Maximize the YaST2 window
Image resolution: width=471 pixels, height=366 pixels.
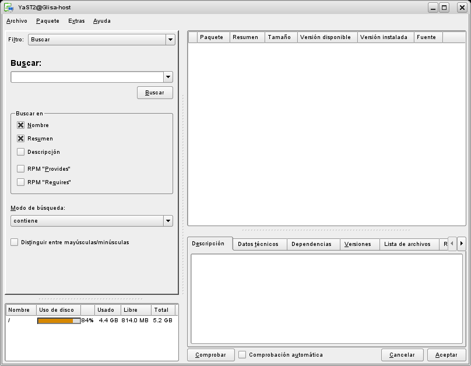pos(445,8)
